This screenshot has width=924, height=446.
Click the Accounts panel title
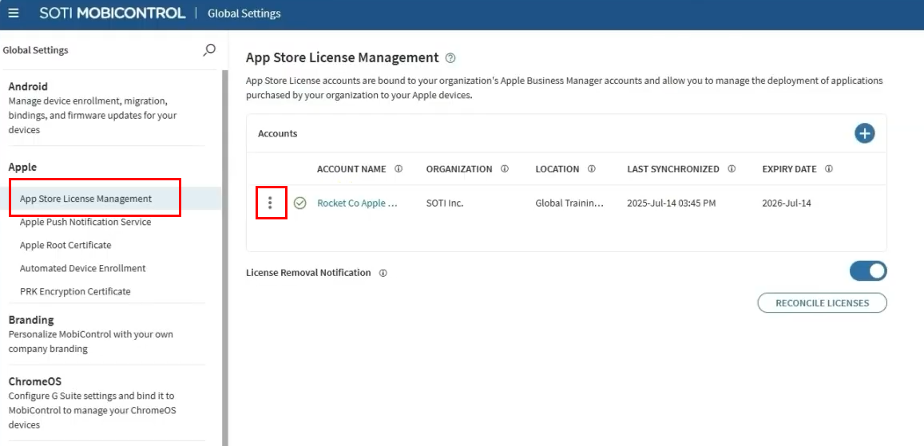click(x=278, y=133)
